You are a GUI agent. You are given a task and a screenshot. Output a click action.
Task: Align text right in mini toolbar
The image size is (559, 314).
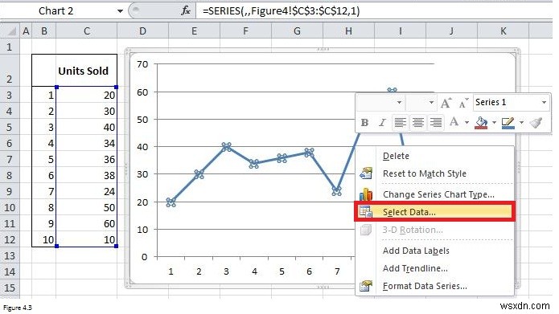(436, 122)
